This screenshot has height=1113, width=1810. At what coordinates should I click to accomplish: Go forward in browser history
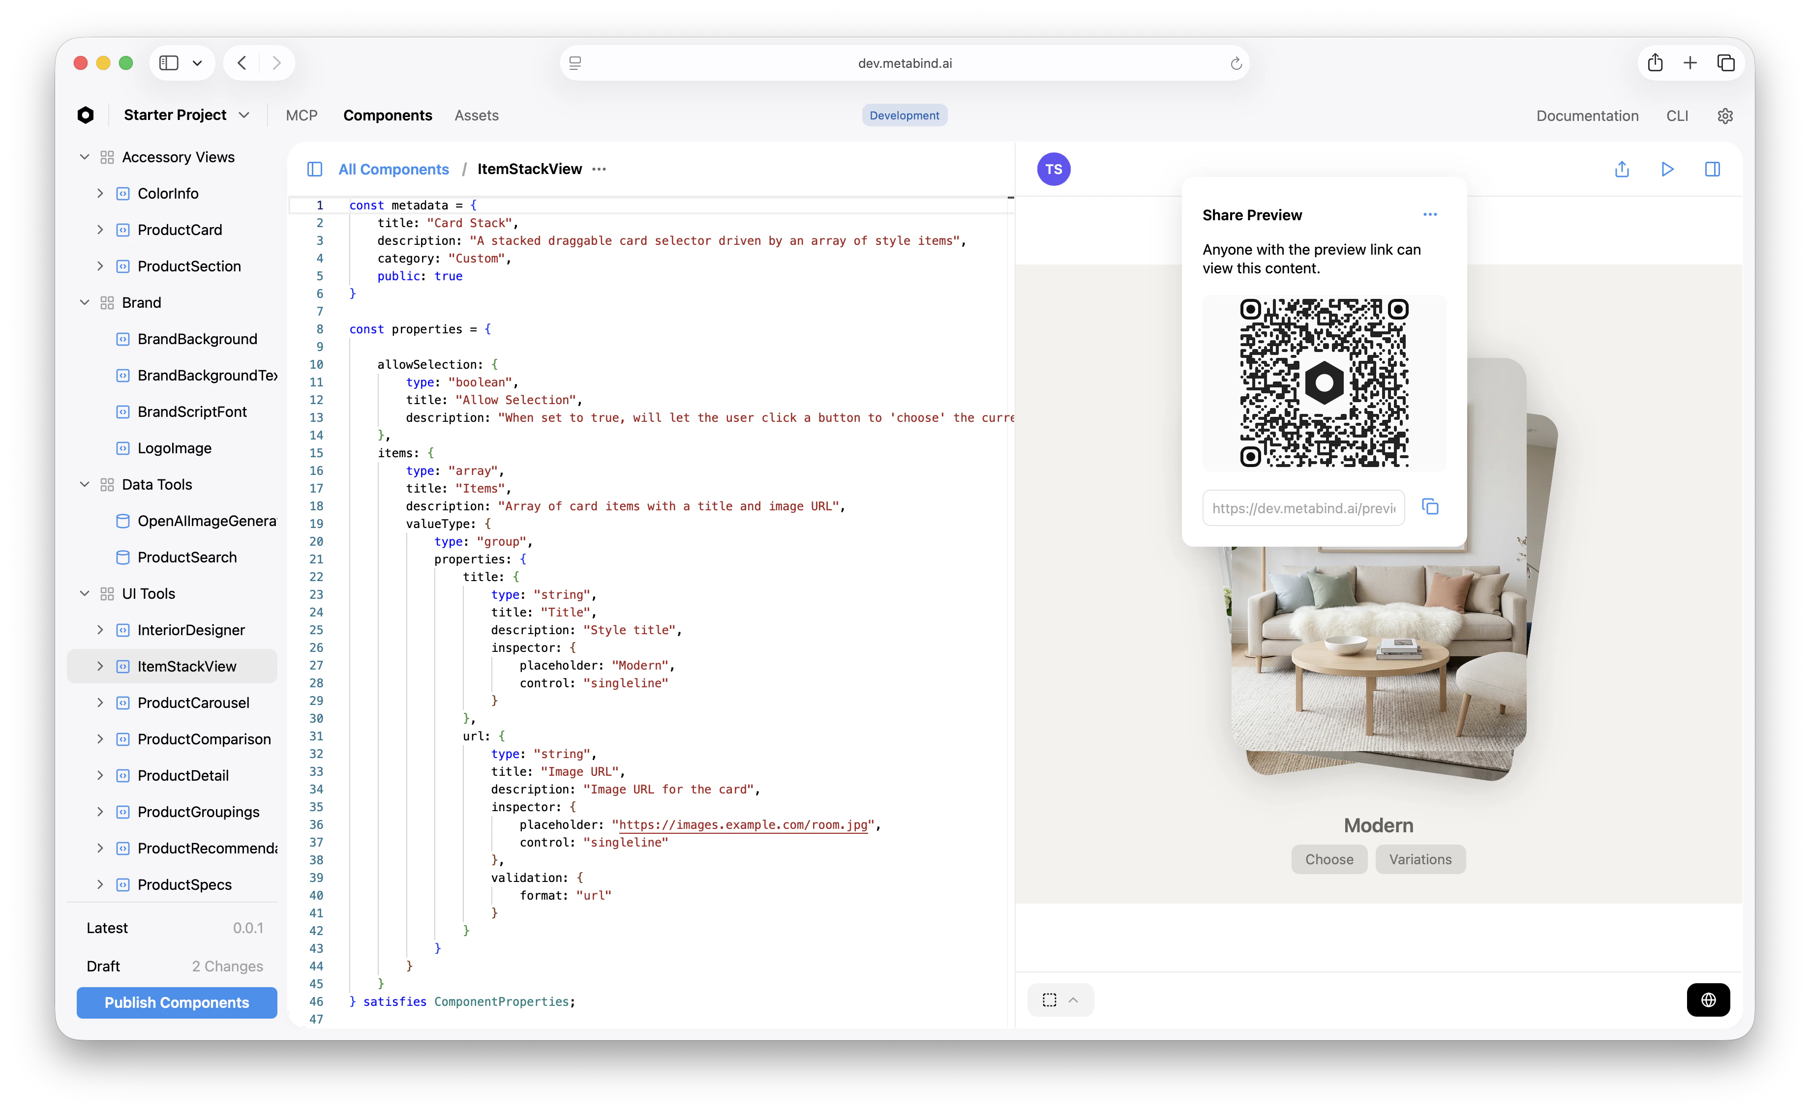[x=276, y=62]
